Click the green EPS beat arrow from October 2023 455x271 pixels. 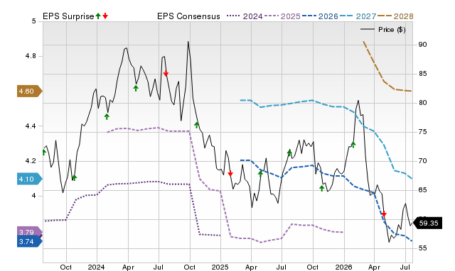tap(74, 177)
